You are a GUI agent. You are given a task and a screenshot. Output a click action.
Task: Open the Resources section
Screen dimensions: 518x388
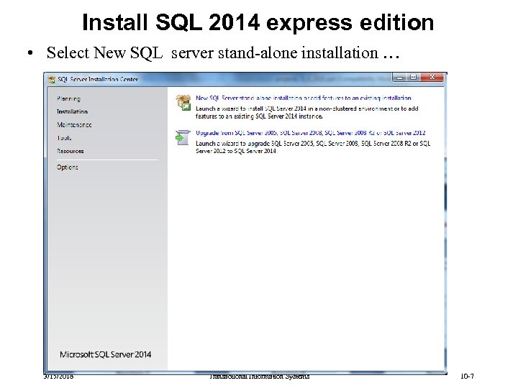pyautogui.click(x=71, y=151)
